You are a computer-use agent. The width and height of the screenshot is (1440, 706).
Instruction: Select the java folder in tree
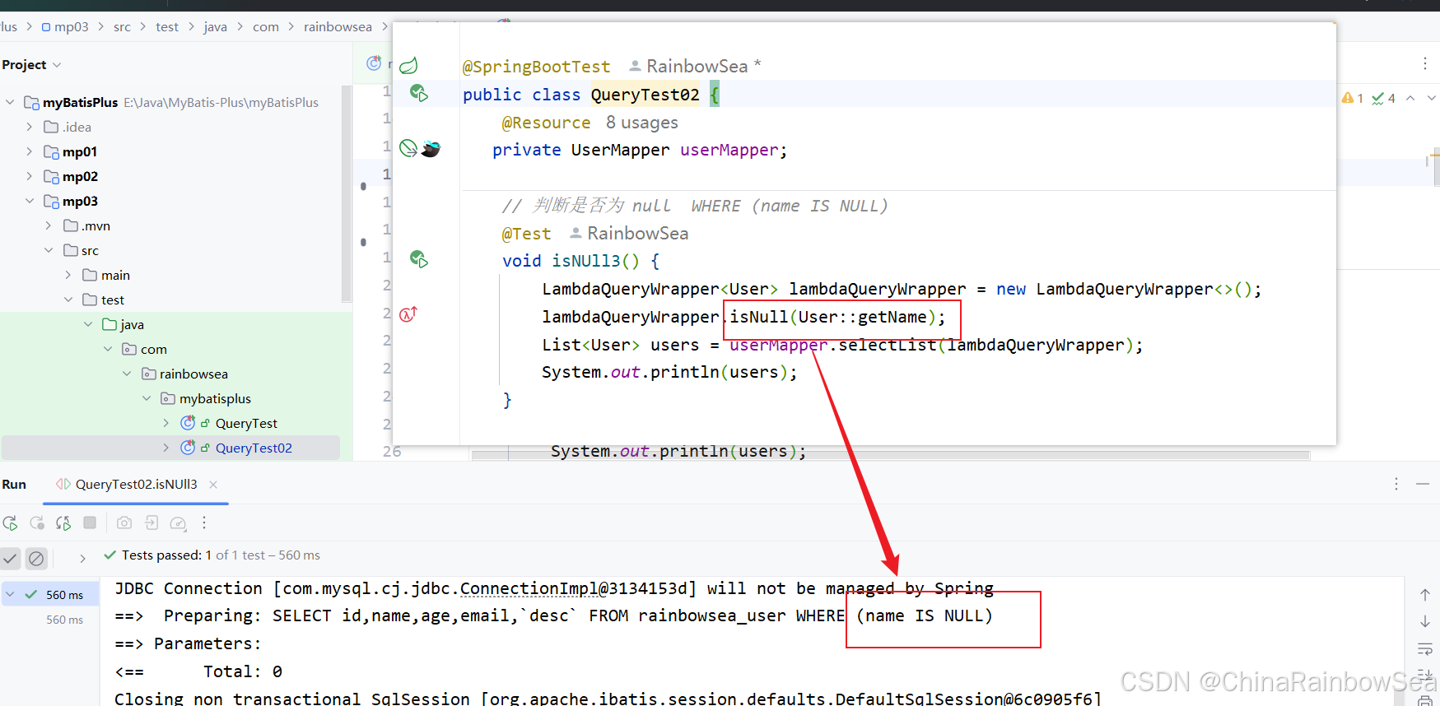point(132,324)
